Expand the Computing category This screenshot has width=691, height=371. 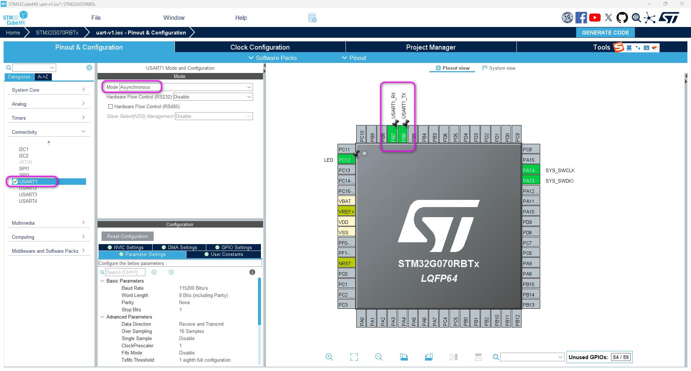48,237
